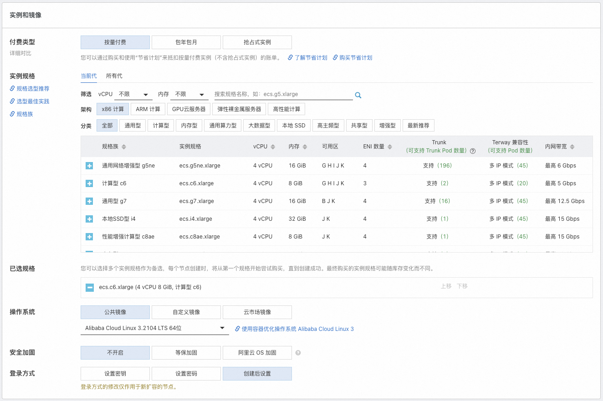Select 弹性裸金属服务器 architecture

tap(240, 109)
